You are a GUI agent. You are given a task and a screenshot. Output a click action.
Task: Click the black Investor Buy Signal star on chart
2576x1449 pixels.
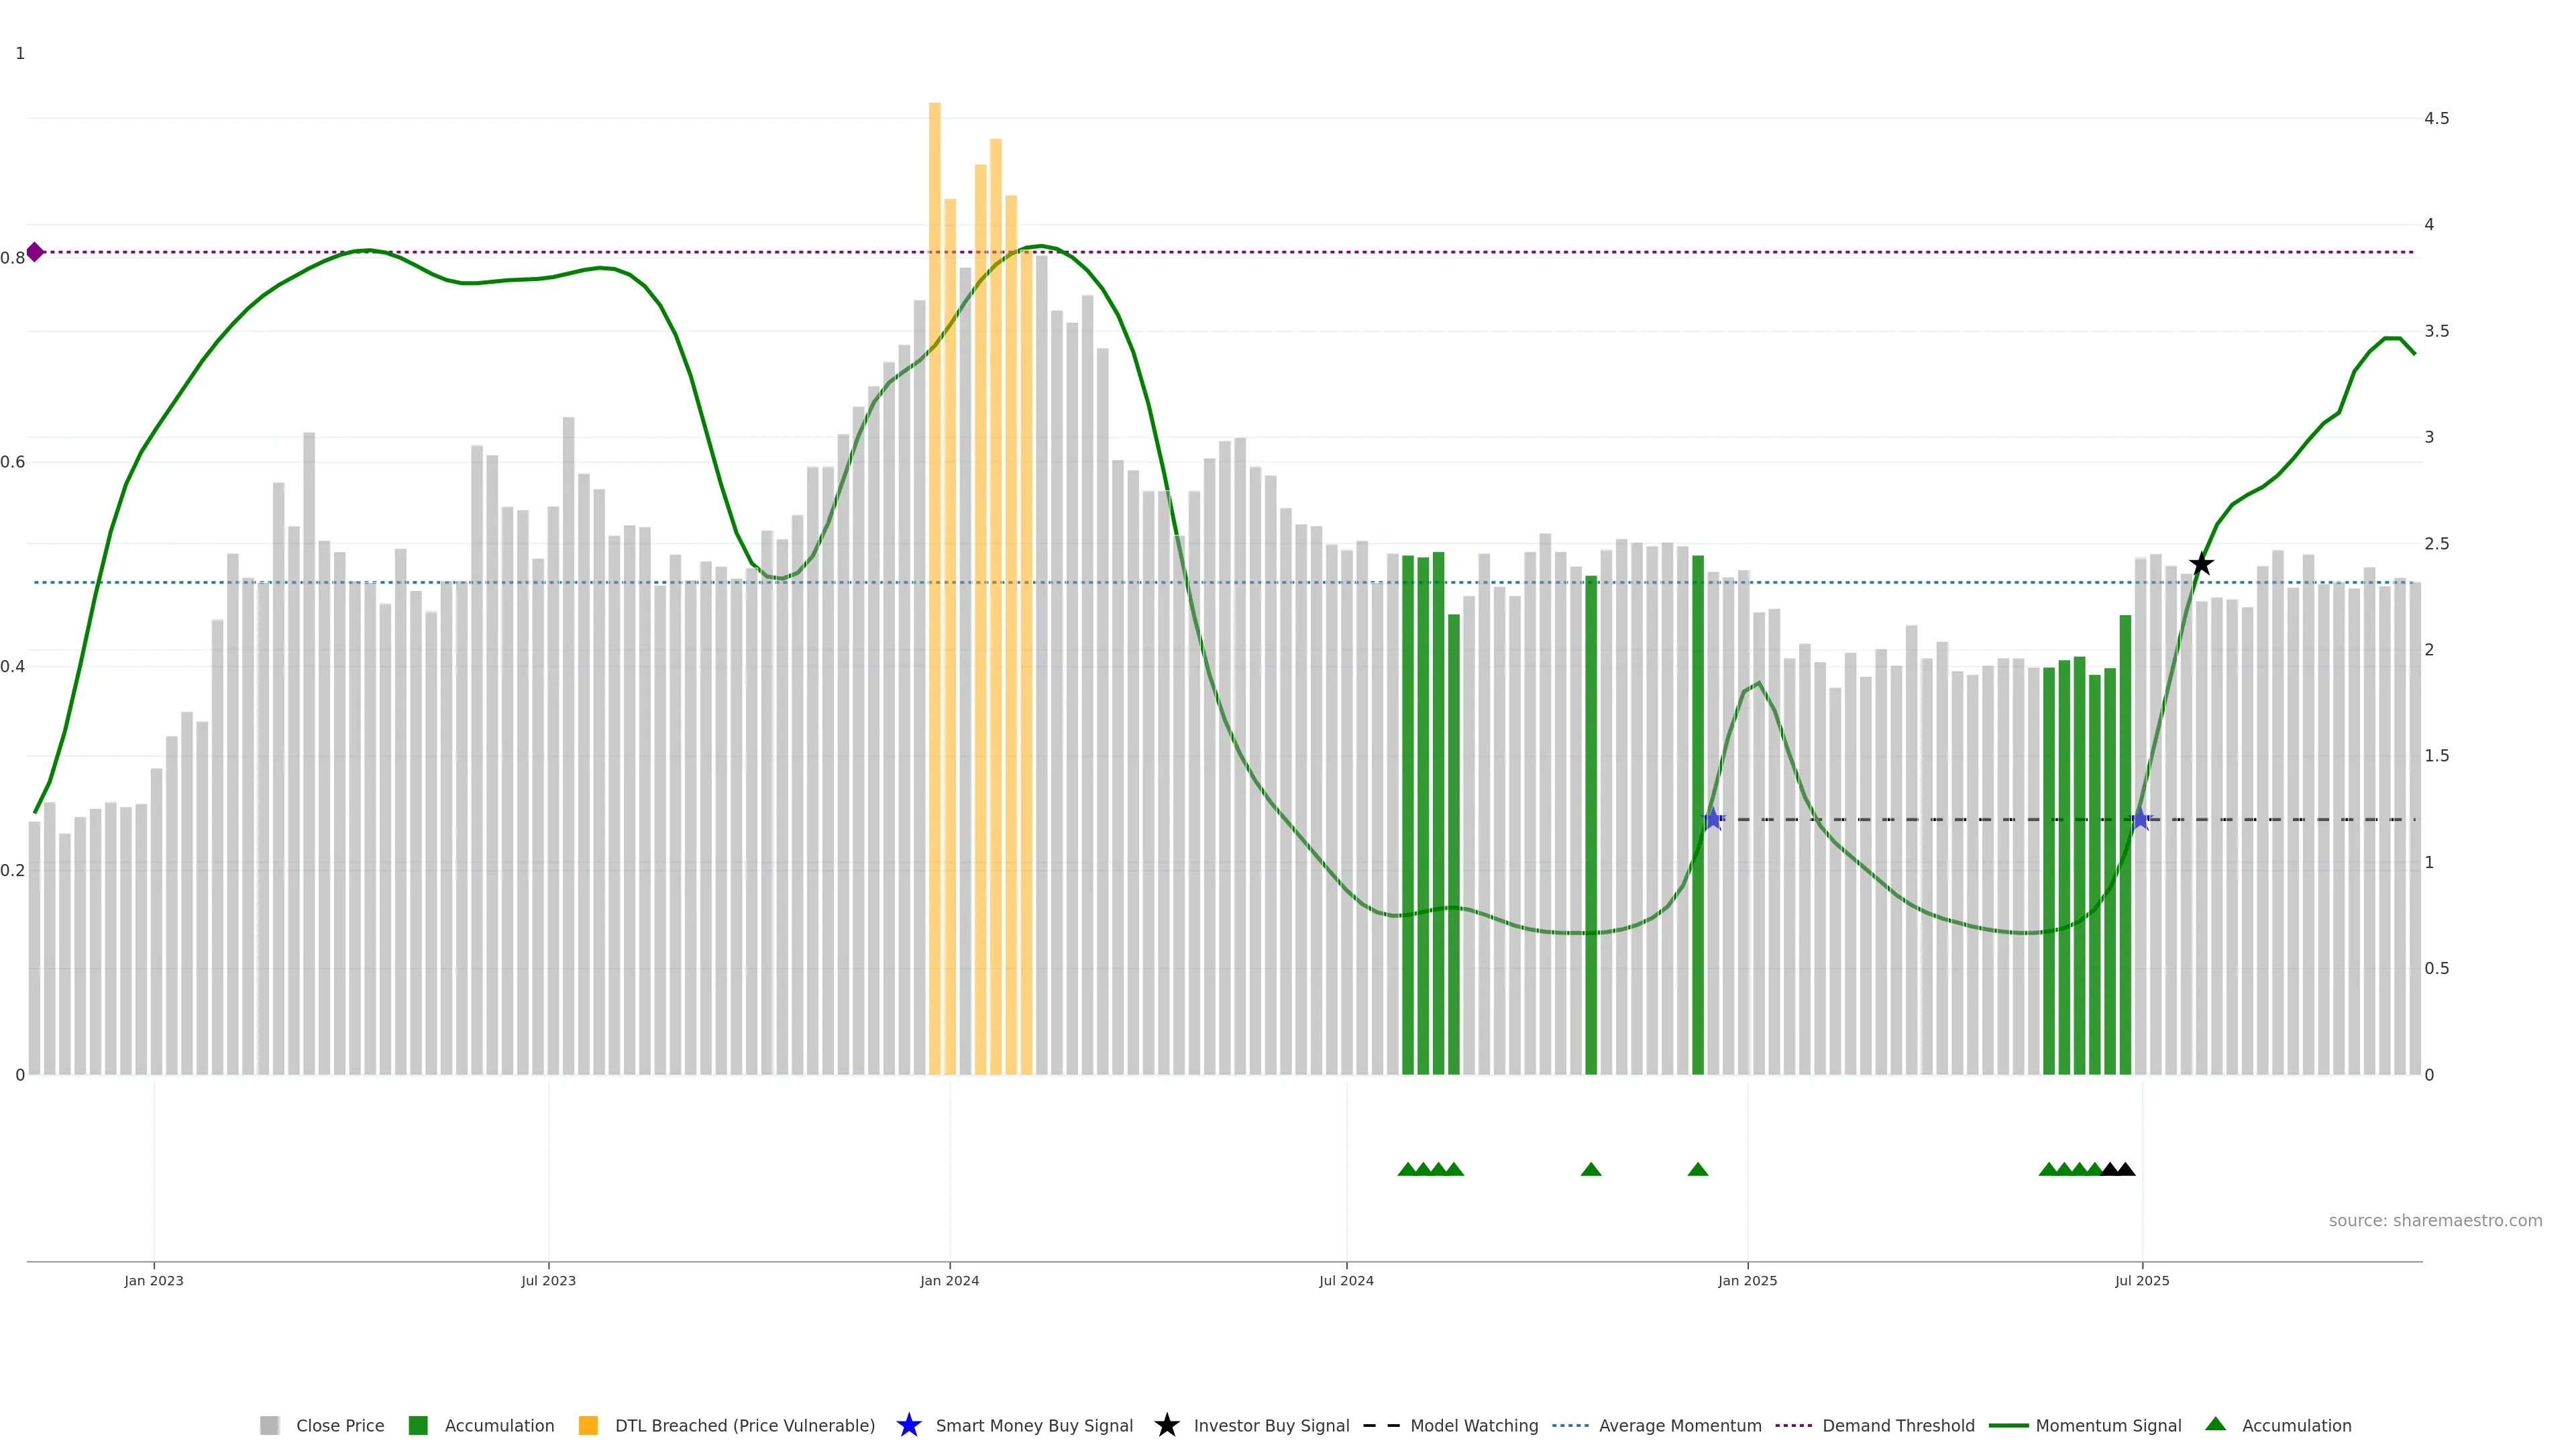pyautogui.click(x=2201, y=564)
